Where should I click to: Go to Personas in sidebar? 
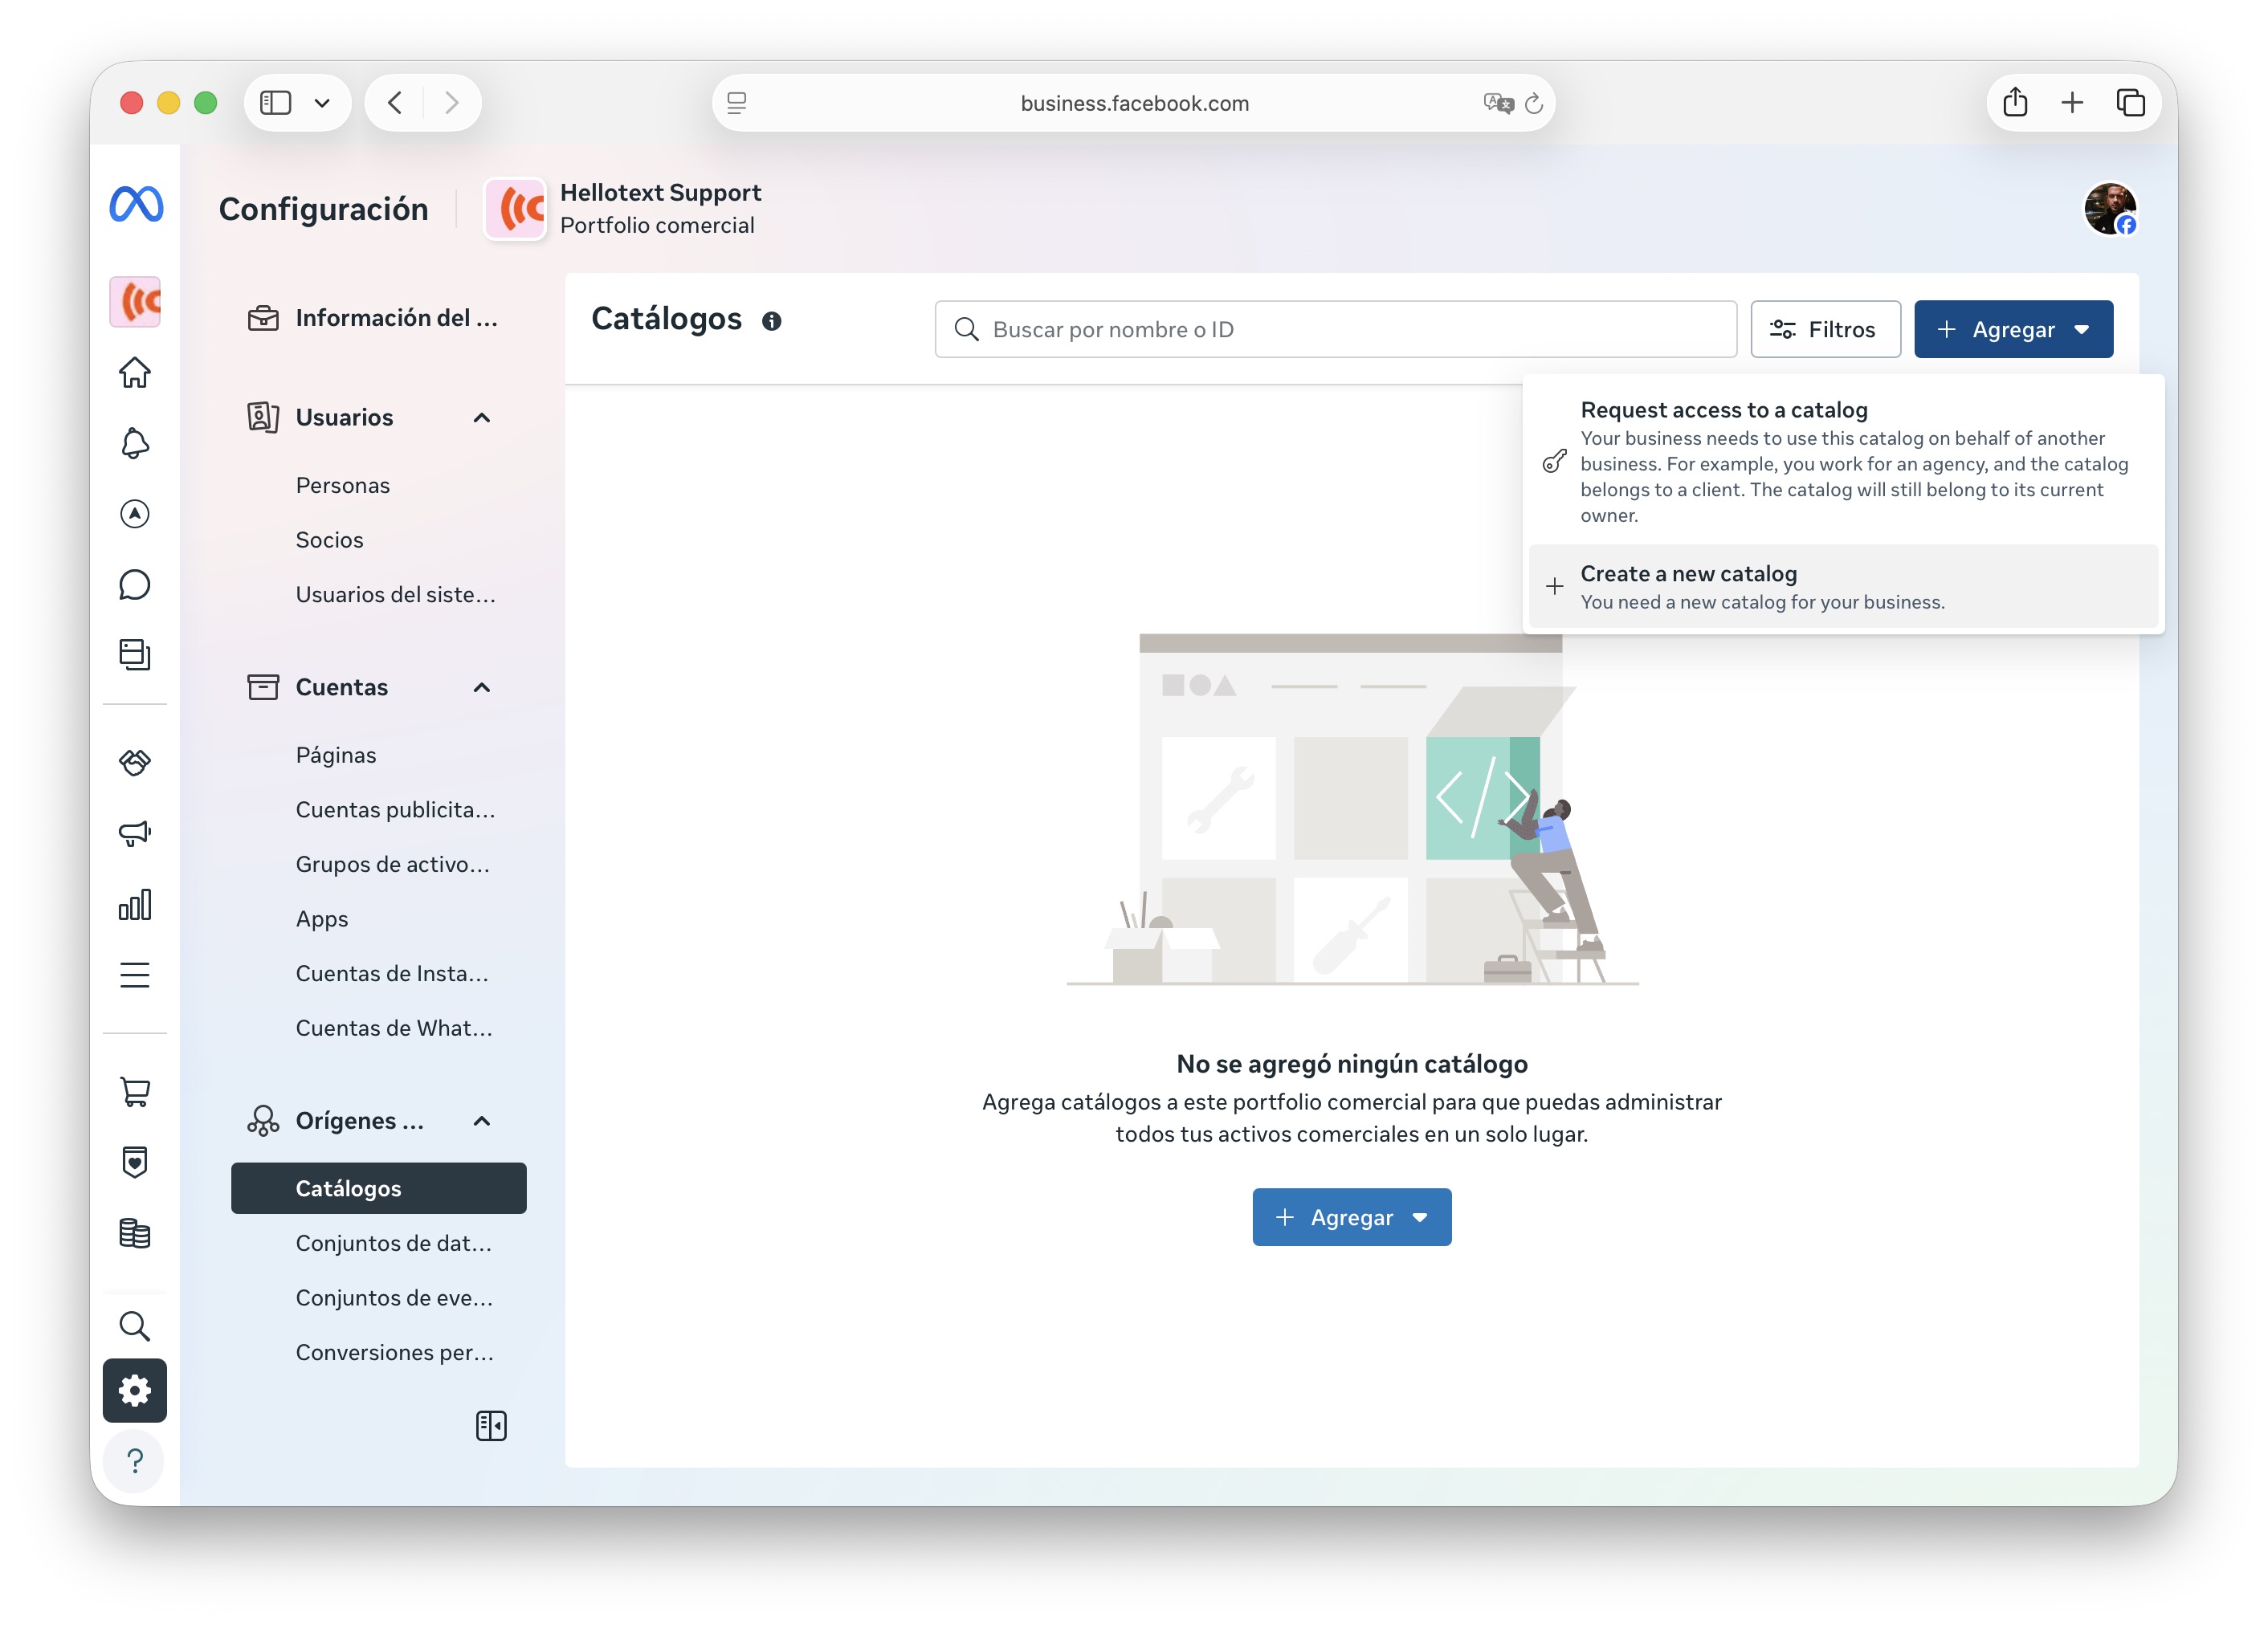pyautogui.click(x=343, y=486)
